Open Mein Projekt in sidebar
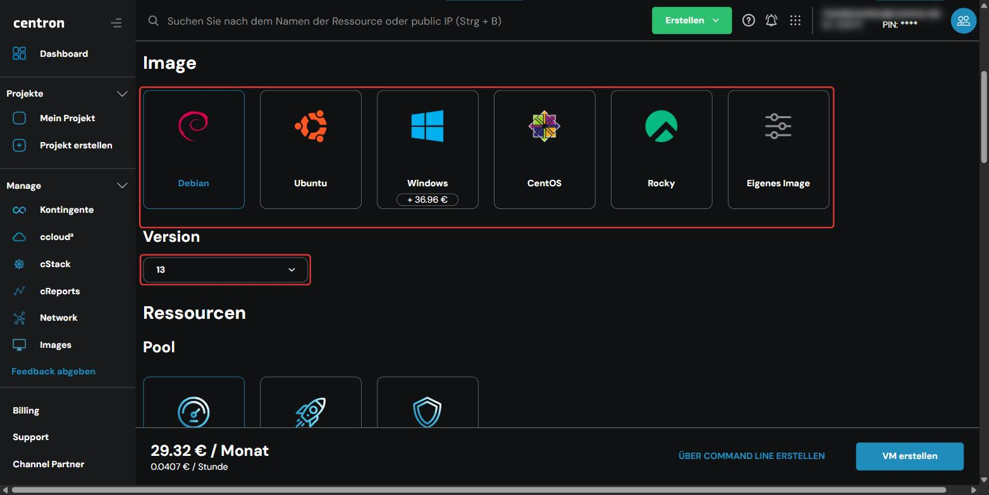 [x=67, y=118]
